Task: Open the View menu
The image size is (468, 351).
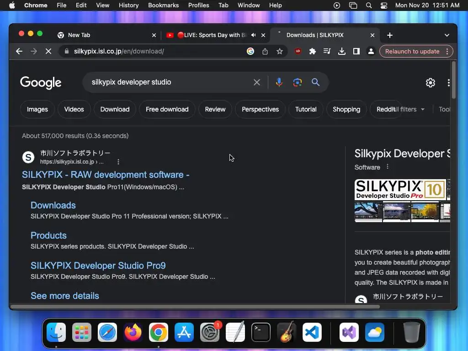Action: [102, 5]
